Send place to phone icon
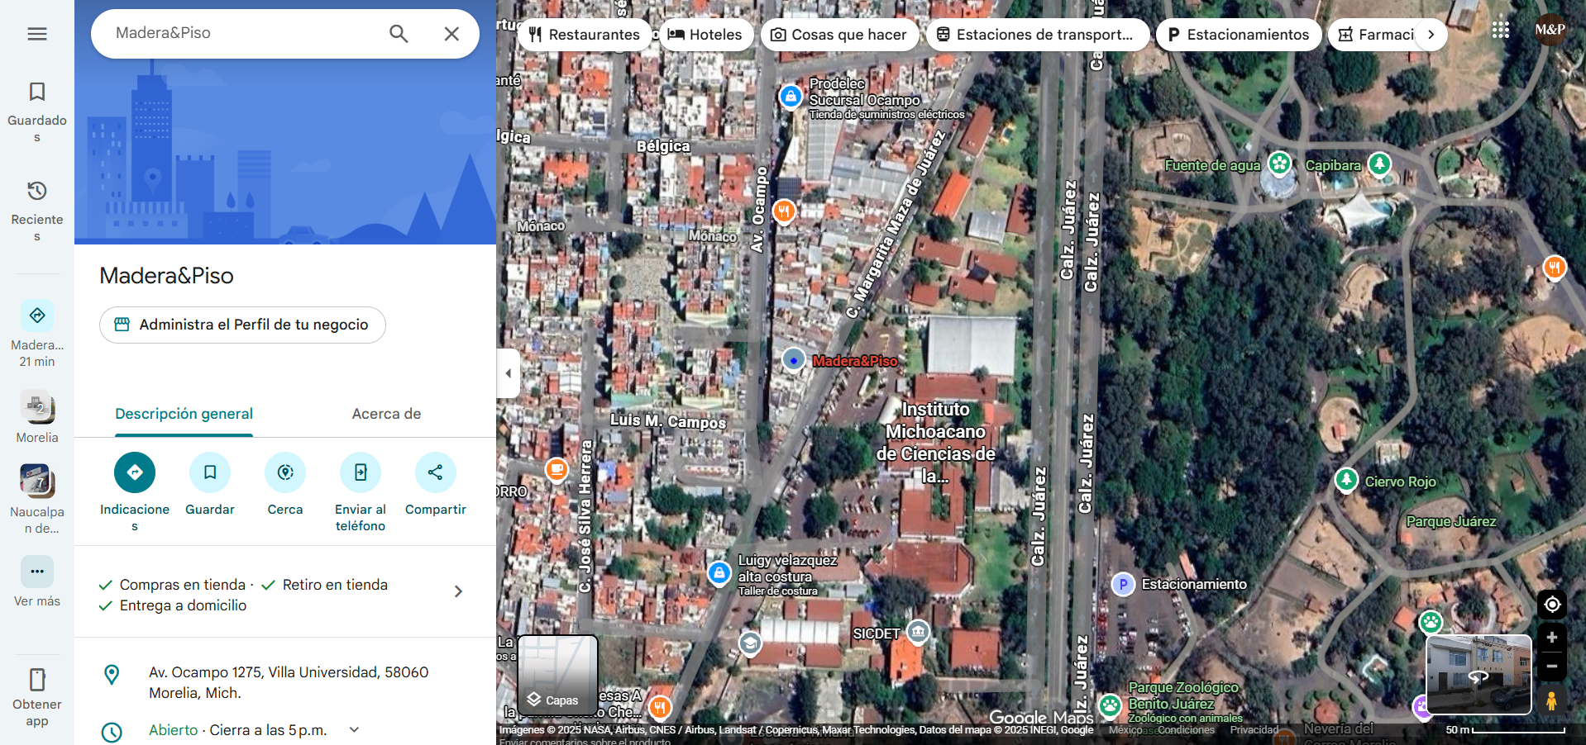Viewport: 1586px width, 745px height. [361, 472]
